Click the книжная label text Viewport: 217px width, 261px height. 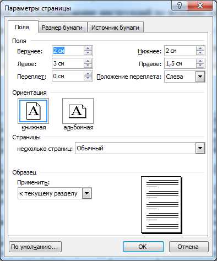(x=34, y=127)
